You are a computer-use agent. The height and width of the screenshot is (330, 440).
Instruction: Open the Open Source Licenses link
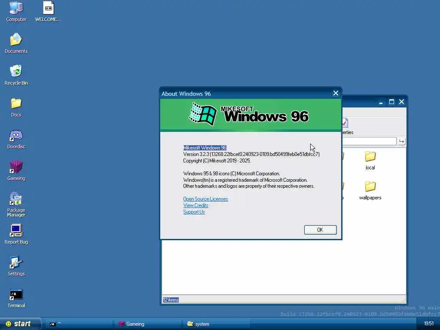tap(205, 199)
